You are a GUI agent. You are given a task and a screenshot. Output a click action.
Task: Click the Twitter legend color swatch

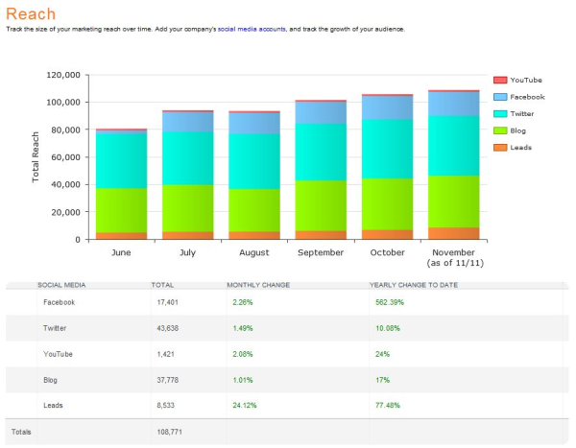[x=500, y=113]
